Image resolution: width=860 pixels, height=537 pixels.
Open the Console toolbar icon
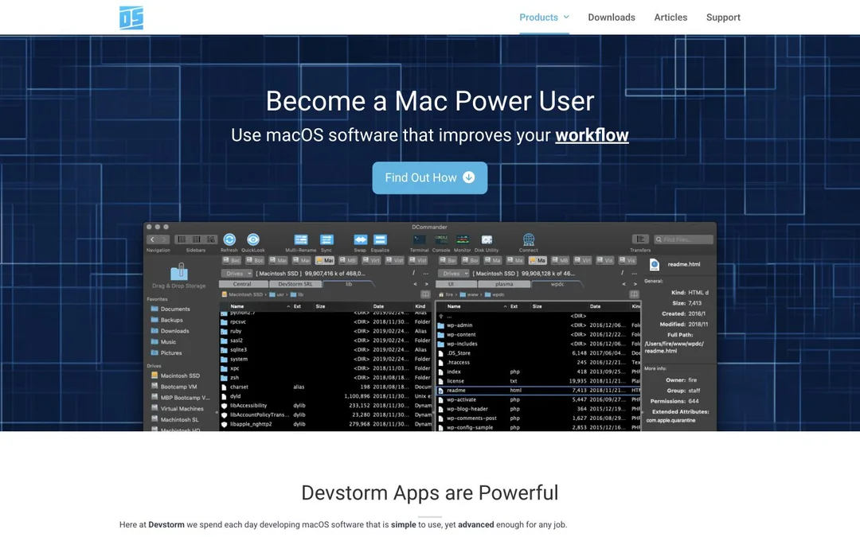[x=441, y=239]
